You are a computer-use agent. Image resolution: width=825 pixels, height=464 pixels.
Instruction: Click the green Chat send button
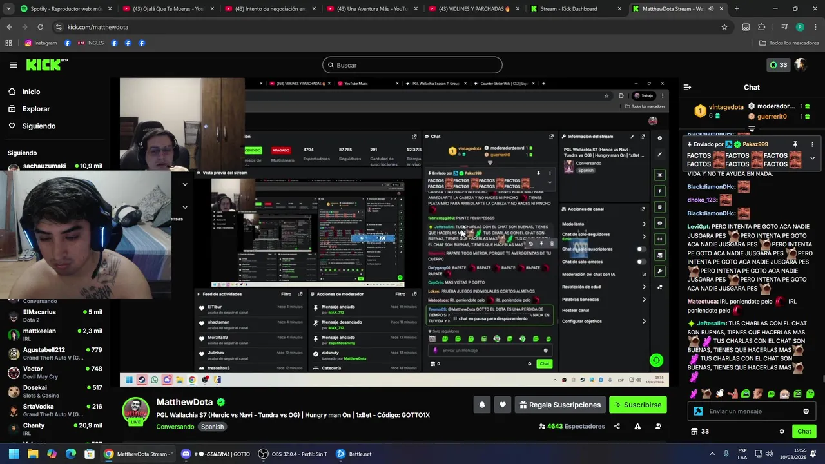coord(804,431)
